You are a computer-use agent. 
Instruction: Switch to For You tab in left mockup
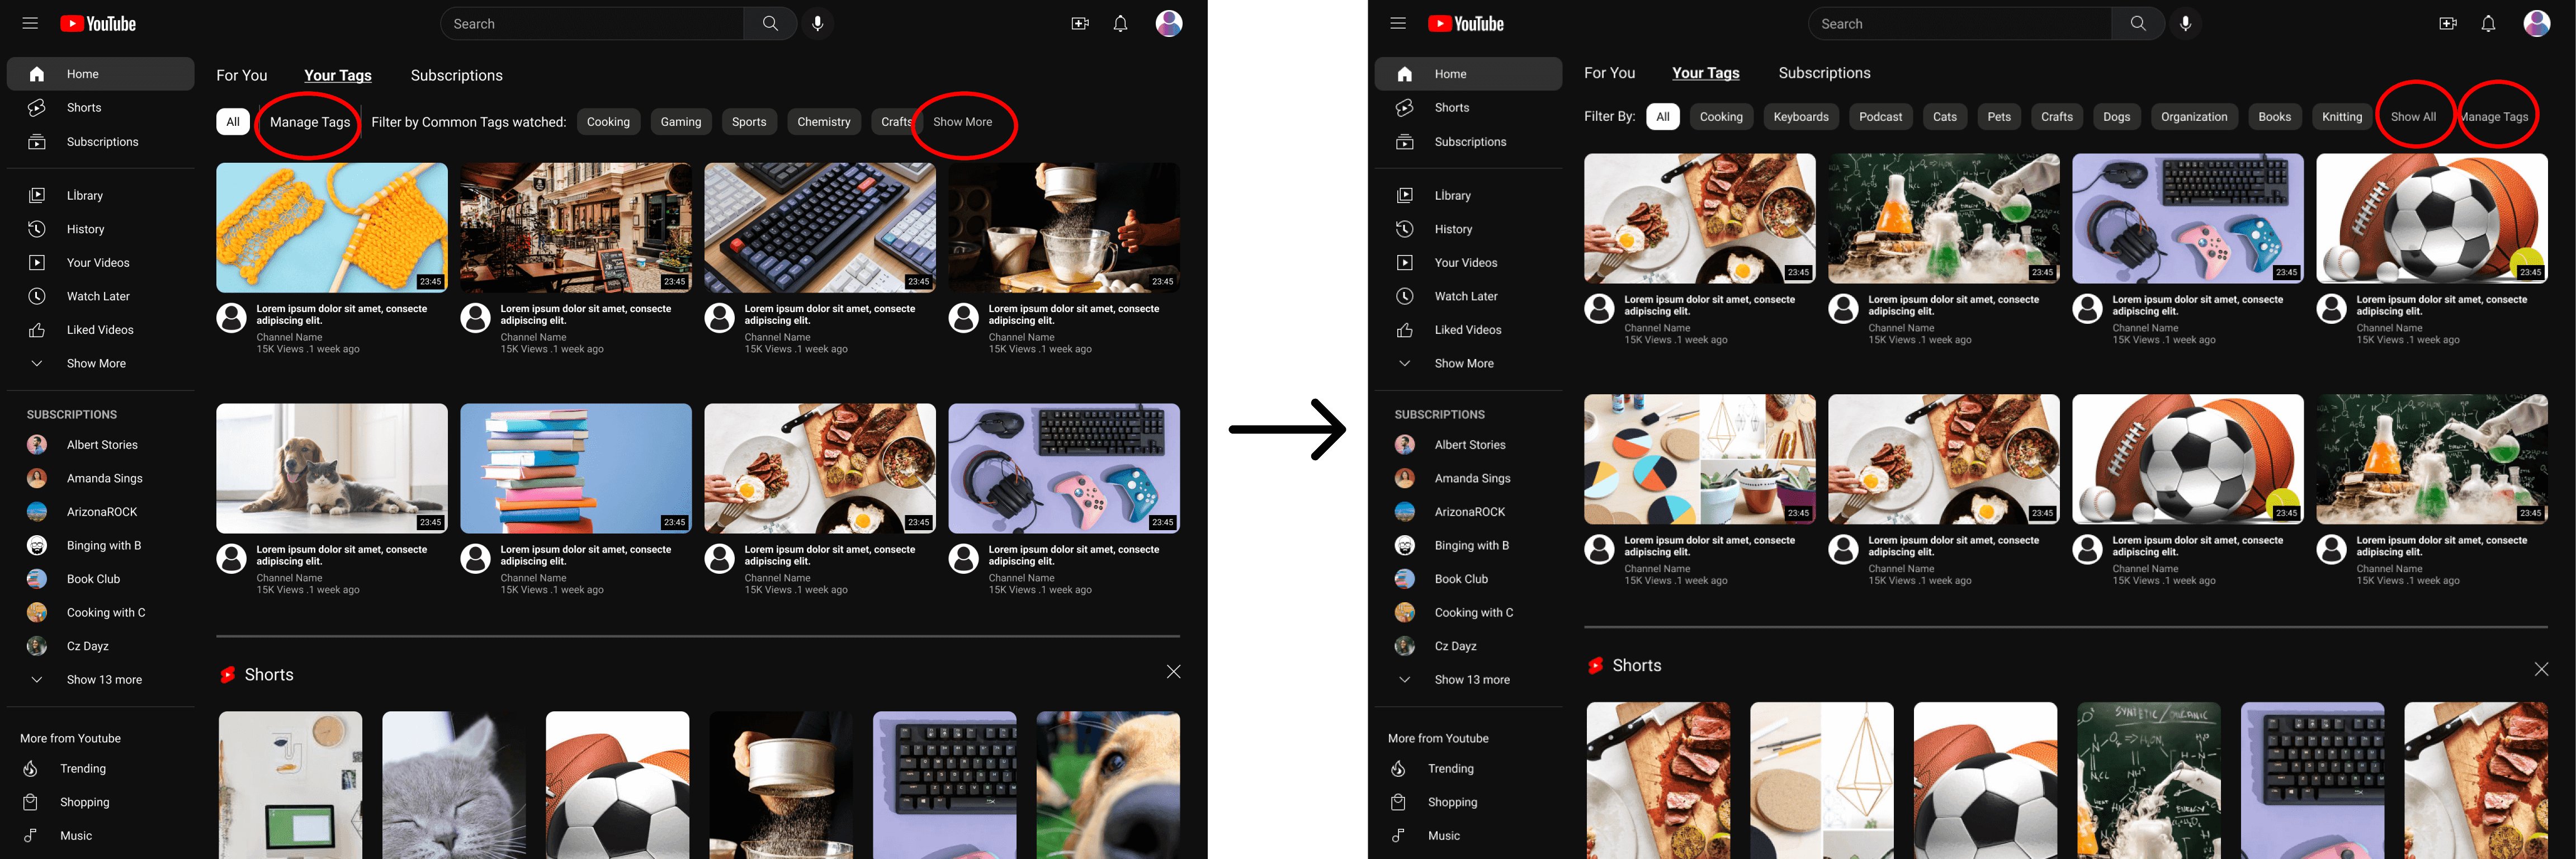tap(241, 75)
